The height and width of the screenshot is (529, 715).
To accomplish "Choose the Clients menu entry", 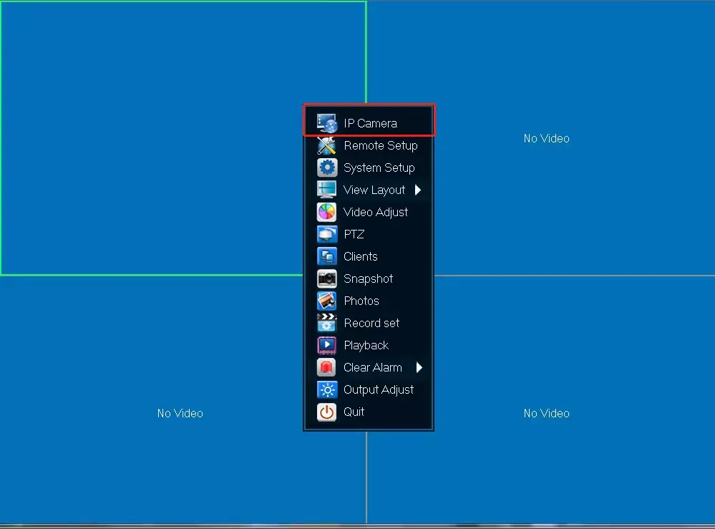I will click(369, 256).
